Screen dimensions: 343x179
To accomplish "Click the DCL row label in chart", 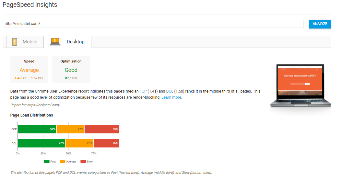I will click(x=14, y=143).
